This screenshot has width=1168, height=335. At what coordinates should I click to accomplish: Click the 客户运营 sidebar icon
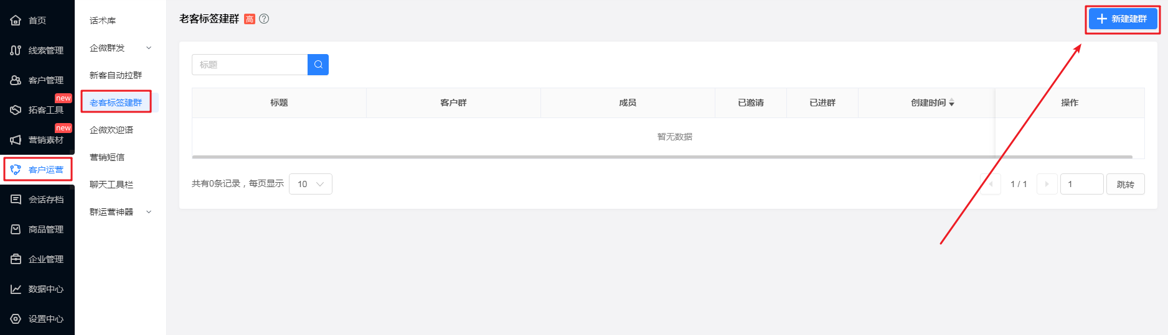[16, 170]
